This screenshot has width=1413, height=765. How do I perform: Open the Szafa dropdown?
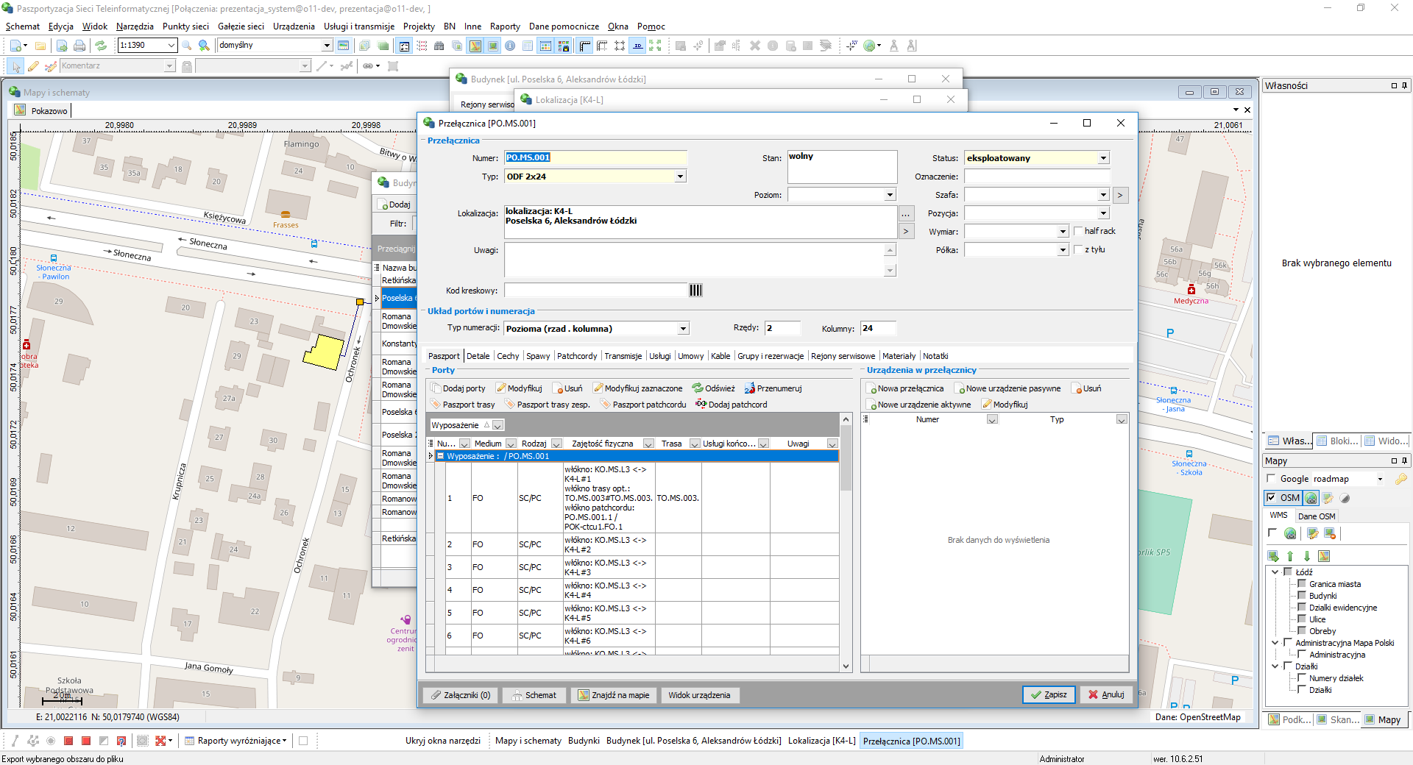coord(1103,195)
